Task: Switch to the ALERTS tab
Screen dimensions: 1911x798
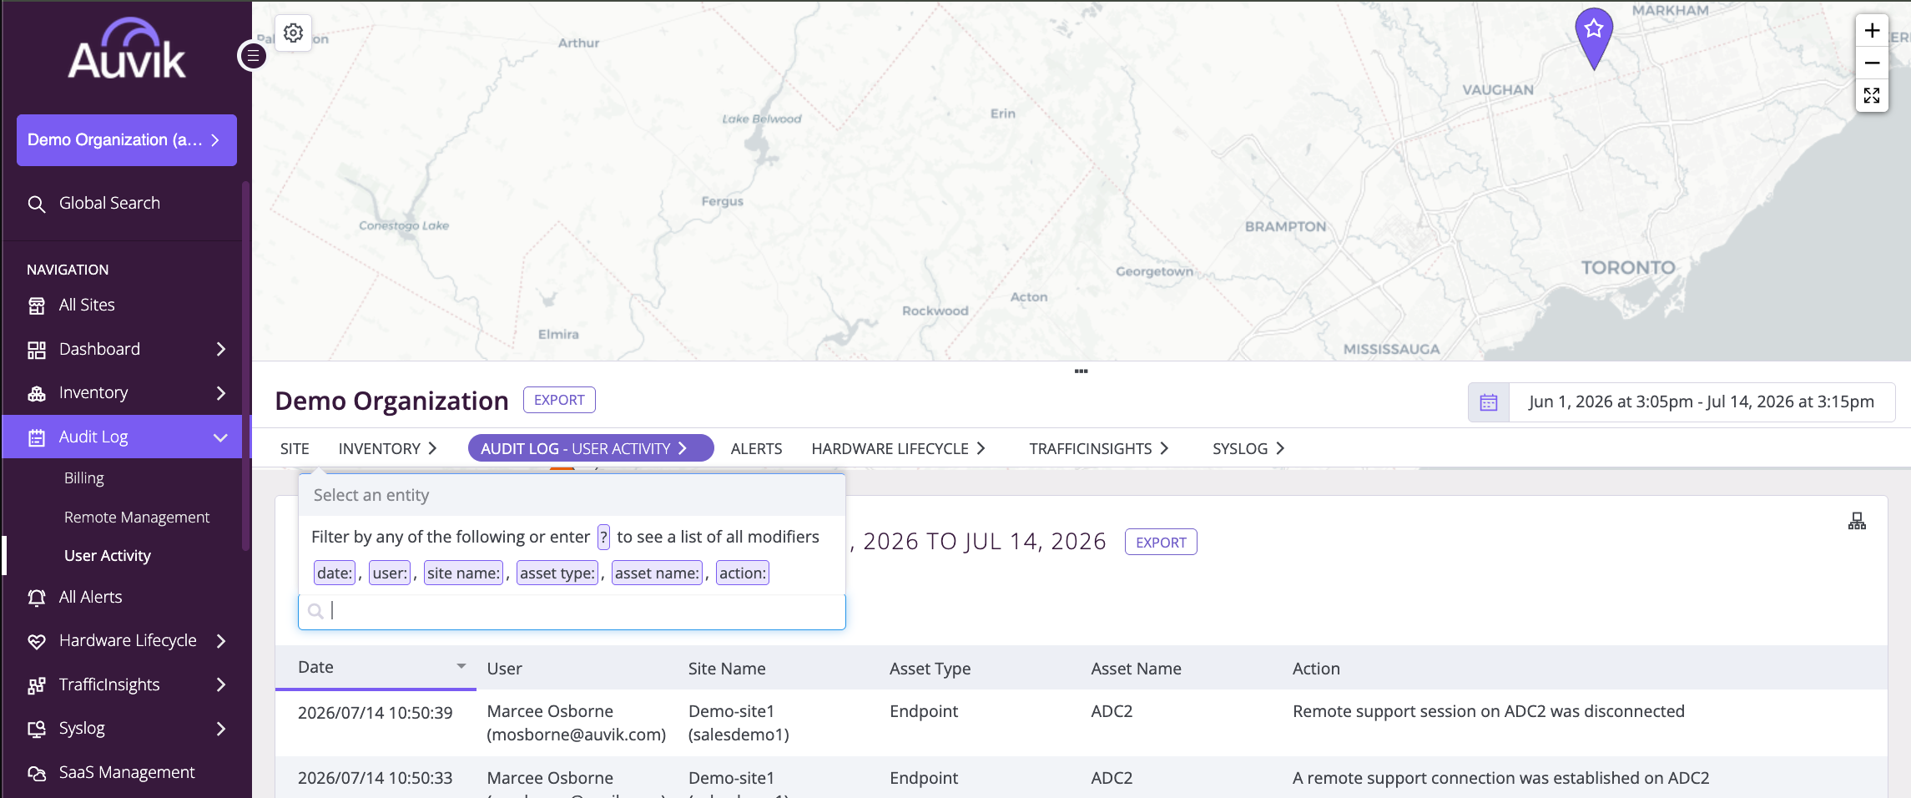Action: pos(756,448)
